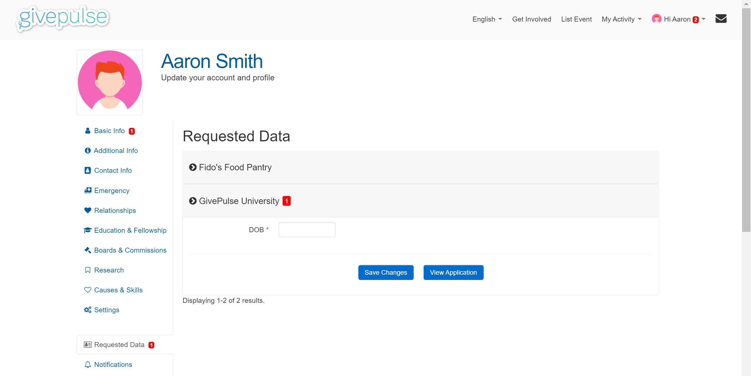This screenshot has height=376, width=751.
Task: Click the Additional Info circle icon
Action: [87, 150]
